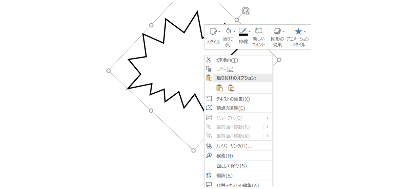Choose 図として保存(S)... entry
Image resolution: width=407 pixels, height=189 pixels.
coord(238,166)
